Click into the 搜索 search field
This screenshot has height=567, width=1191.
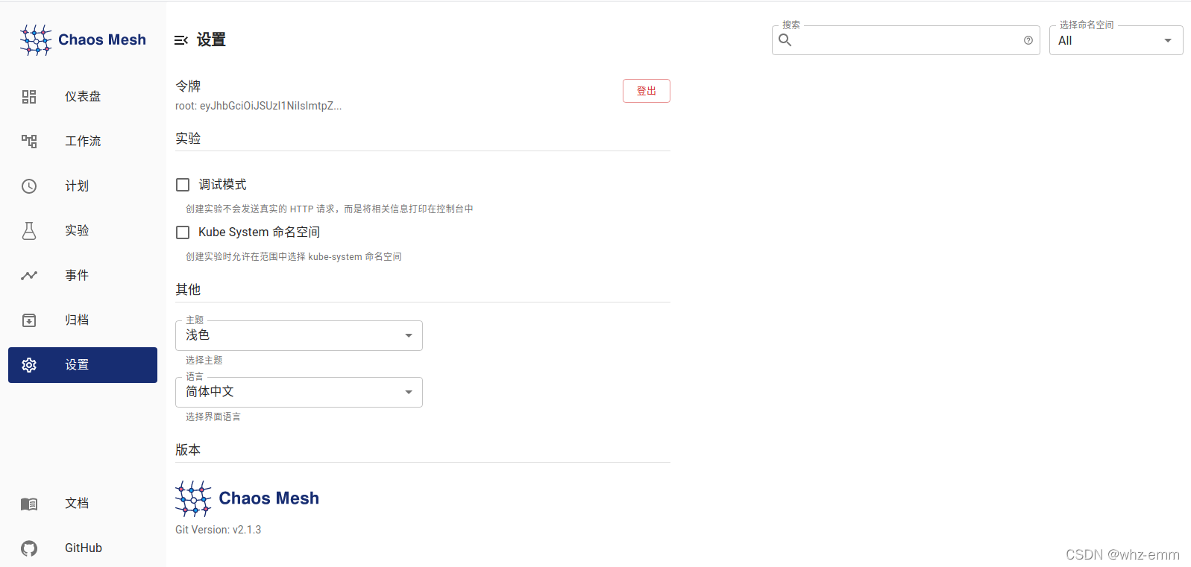906,40
